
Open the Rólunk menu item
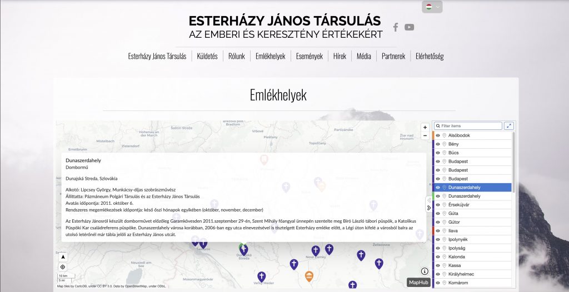(237, 56)
